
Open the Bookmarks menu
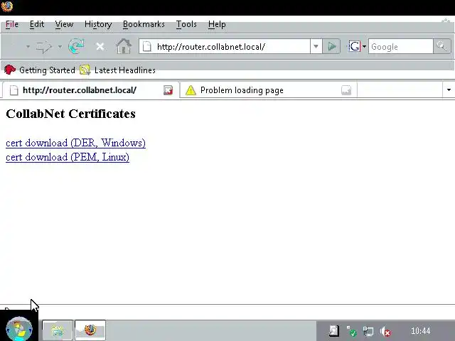coord(144,24)
